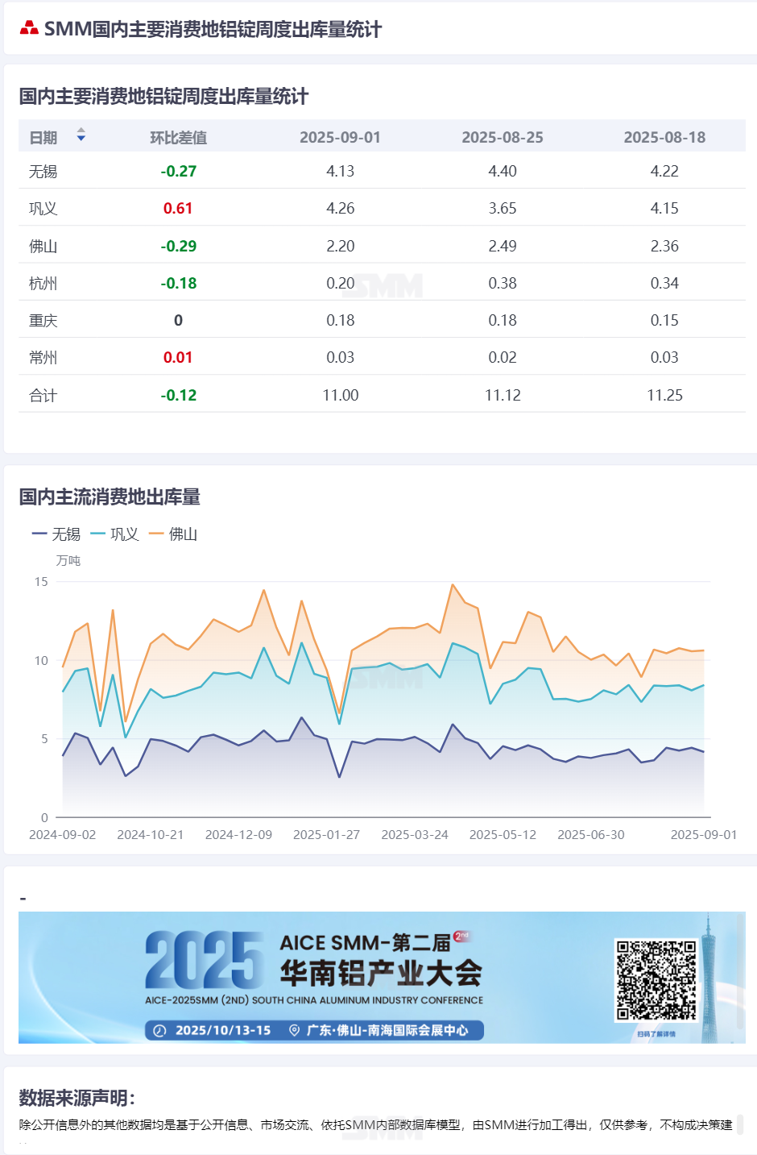Select the 佛山 row label in table
This screenshot has width=757, height=1155.
coord(43,246)
